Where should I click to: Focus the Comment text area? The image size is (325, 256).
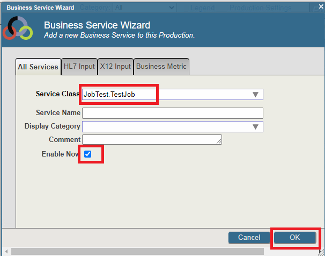150,140
